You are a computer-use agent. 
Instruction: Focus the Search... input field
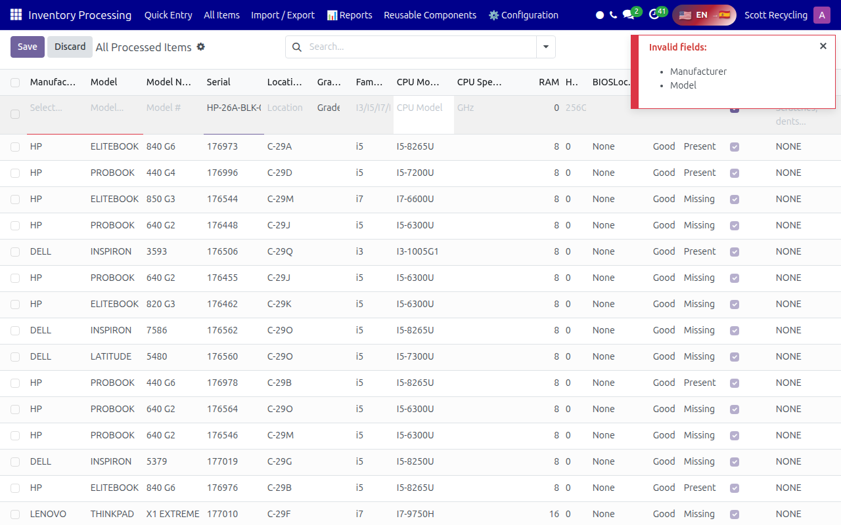(x=420, y=47)
